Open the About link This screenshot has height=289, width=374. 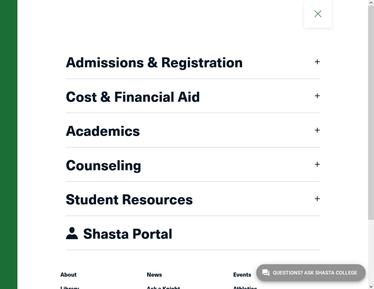(68, 275)
